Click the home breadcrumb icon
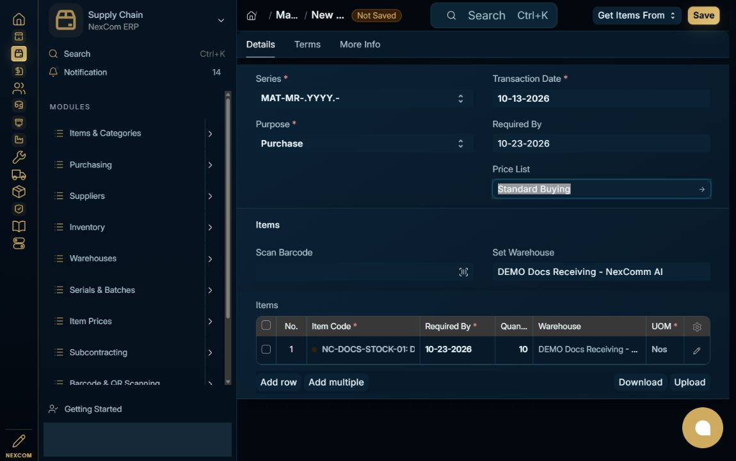 point(252,15)
